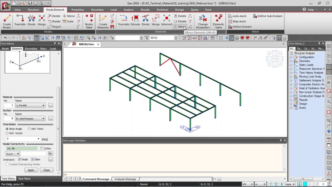Select the Ref. Vector radio button
The image size is (332, 187).
click(7, 133)
